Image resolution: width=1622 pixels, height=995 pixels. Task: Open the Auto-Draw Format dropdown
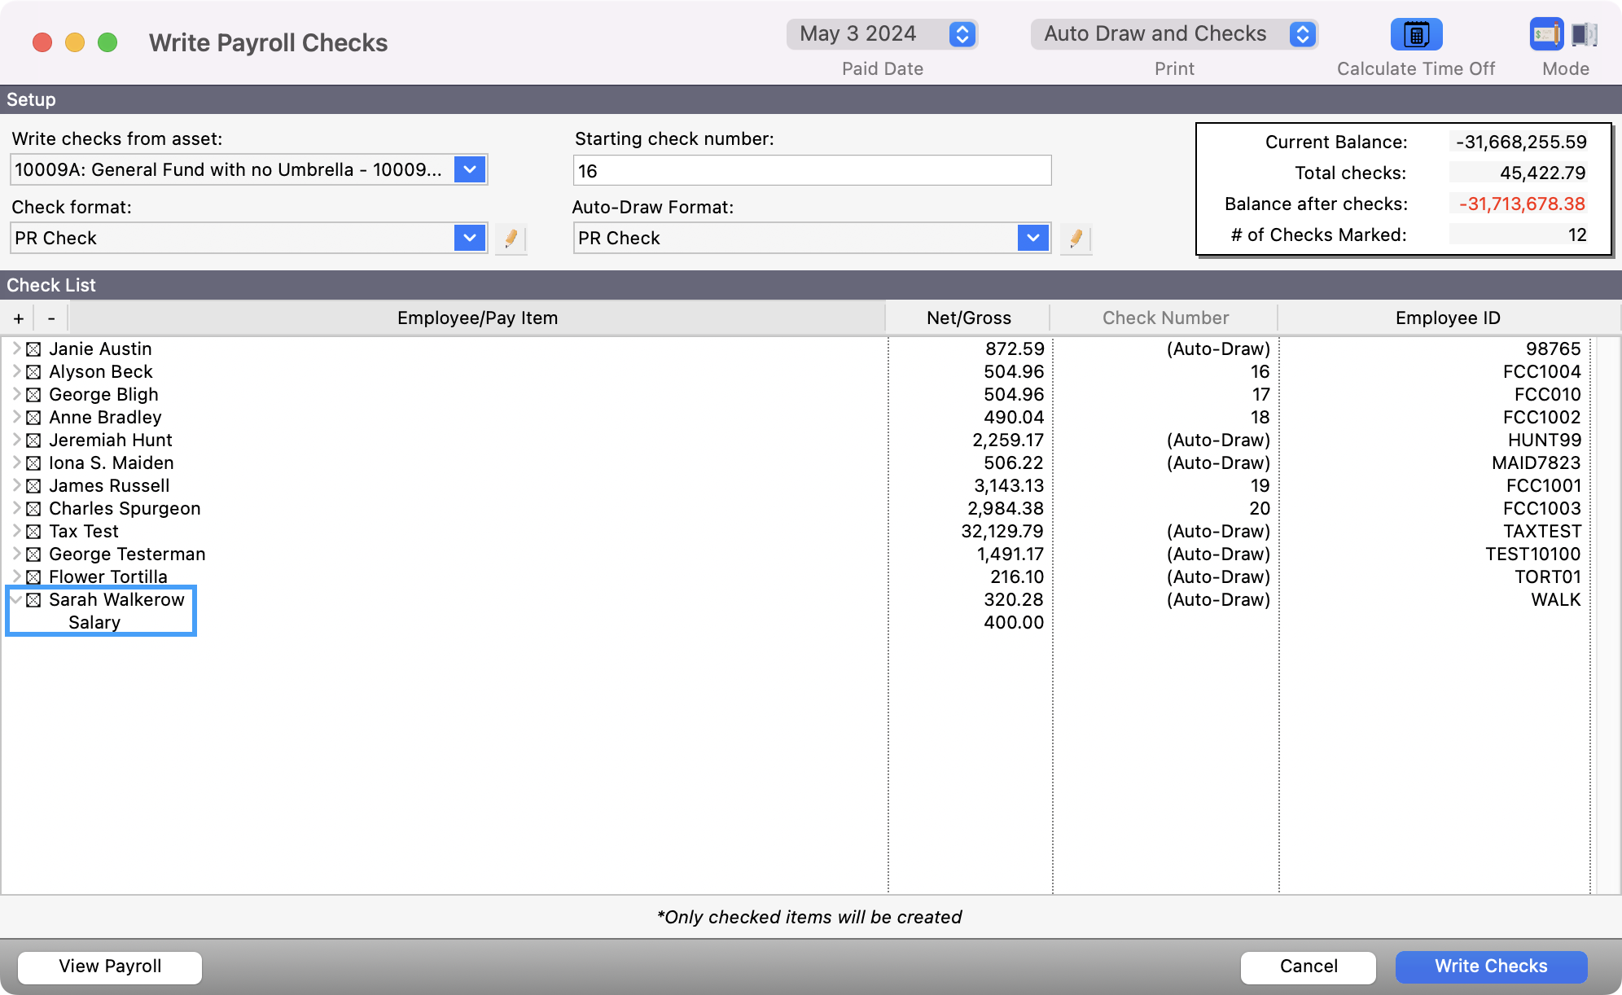1032,238
